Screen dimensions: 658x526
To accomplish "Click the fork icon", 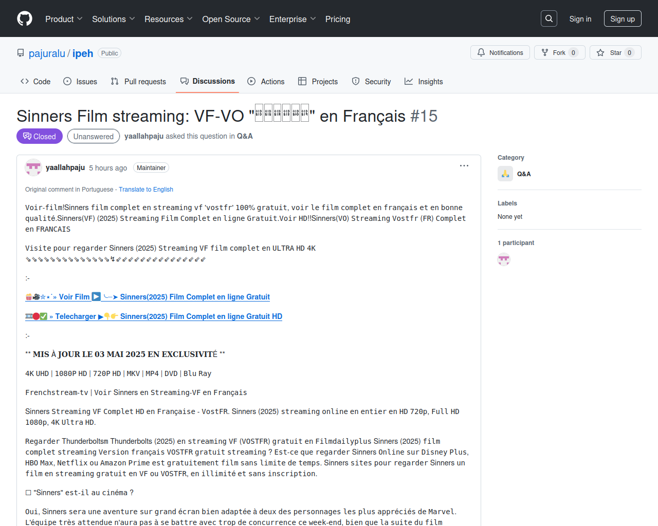I will click(x=545, y=52).
